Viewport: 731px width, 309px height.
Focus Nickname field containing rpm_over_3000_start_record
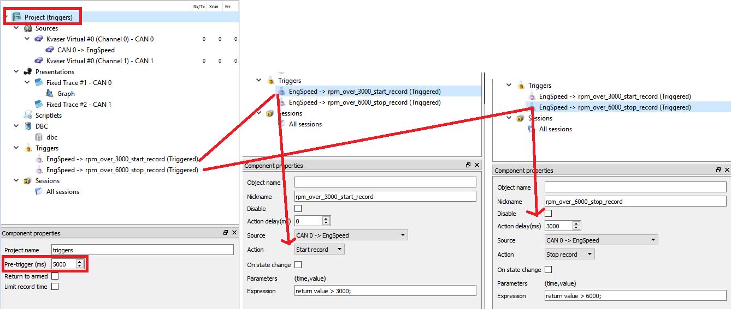click(x=385, y=197)
